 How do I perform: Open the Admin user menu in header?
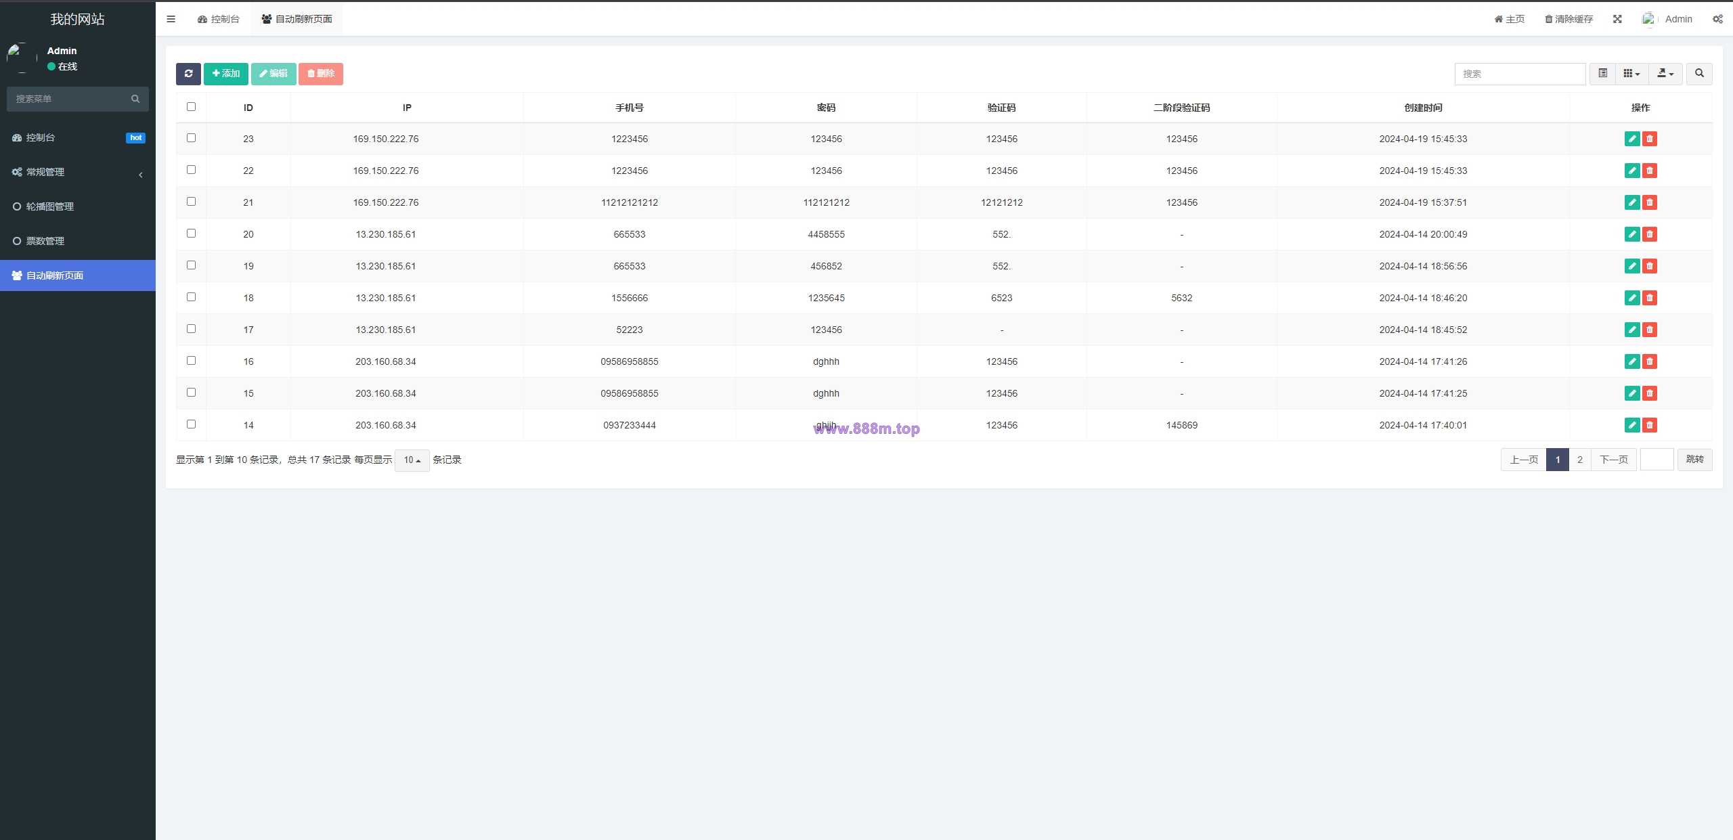click(x=1667, y=19)
